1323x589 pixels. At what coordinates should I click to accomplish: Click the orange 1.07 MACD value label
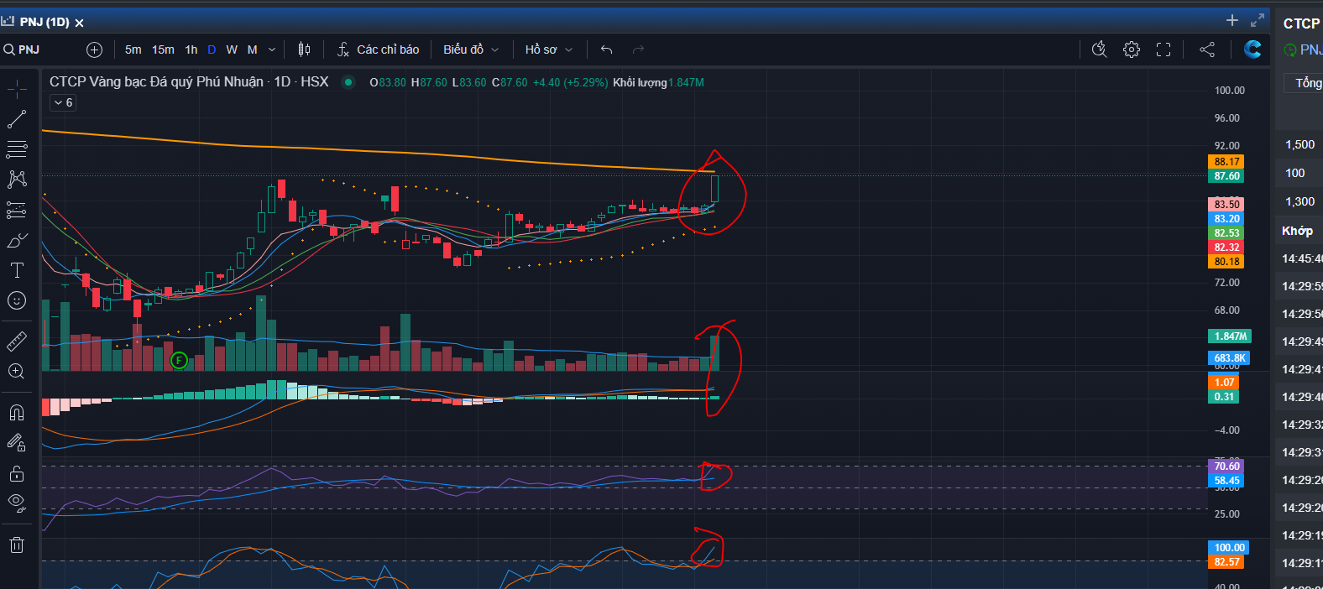coord(1224,383)
